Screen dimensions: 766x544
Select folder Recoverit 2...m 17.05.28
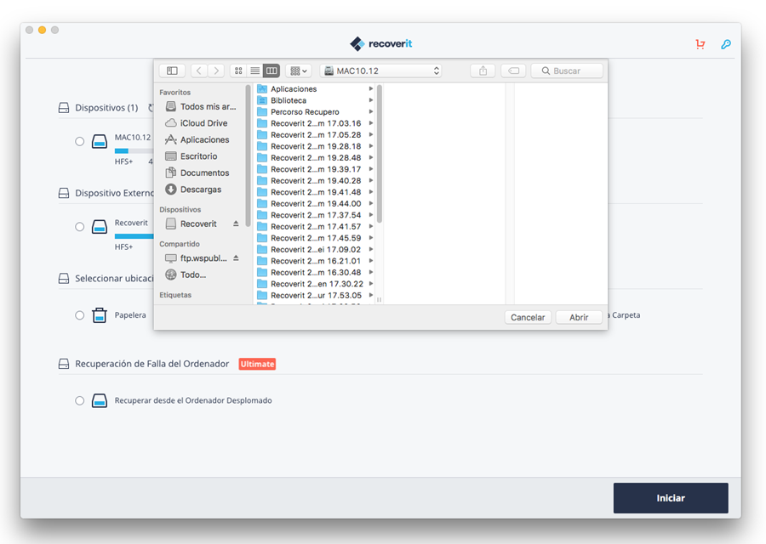pyautogui.click(x=313, y=134)
